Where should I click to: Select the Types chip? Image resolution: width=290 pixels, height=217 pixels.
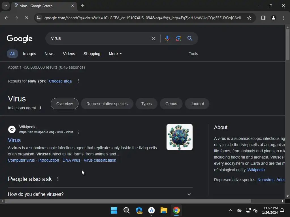coord(146,104)
